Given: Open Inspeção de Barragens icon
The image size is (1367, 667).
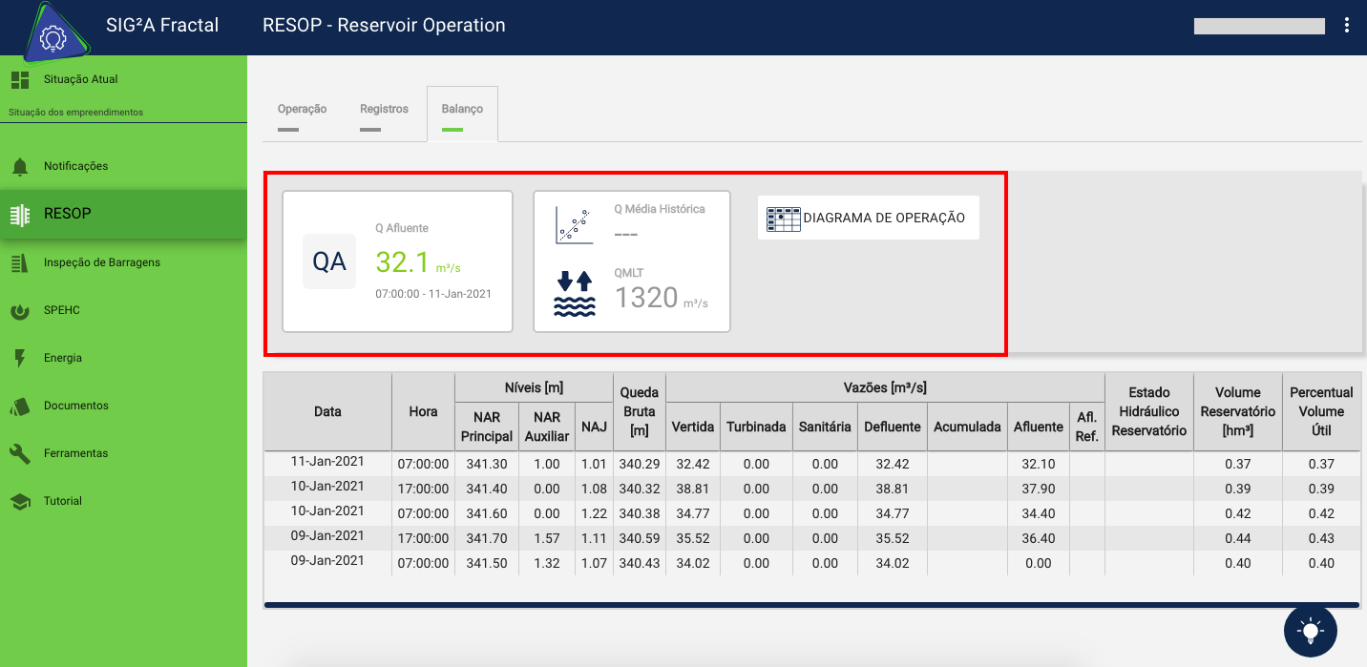Looking at the screenshot, I should [x=20, y=263].
